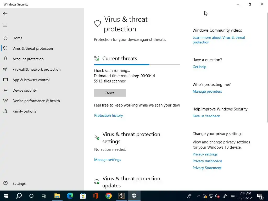Select Device performance & health
This screenshot has height=201, width=268.
[36, 101]
